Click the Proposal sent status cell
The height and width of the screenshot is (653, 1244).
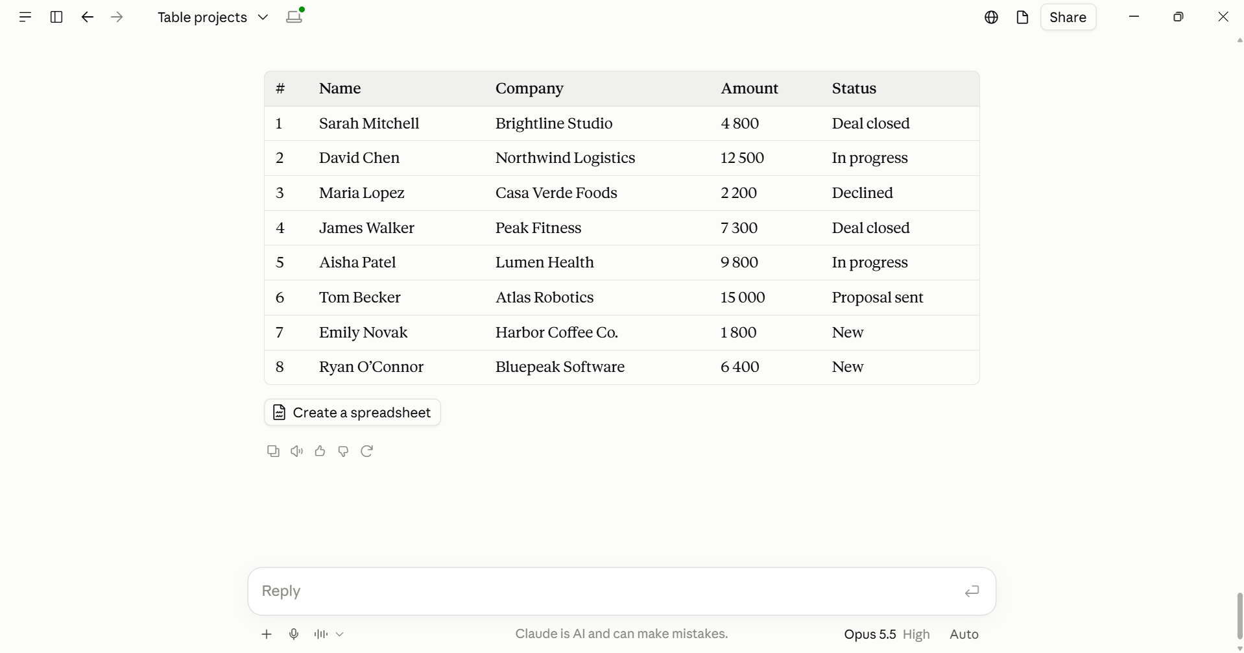878,297
